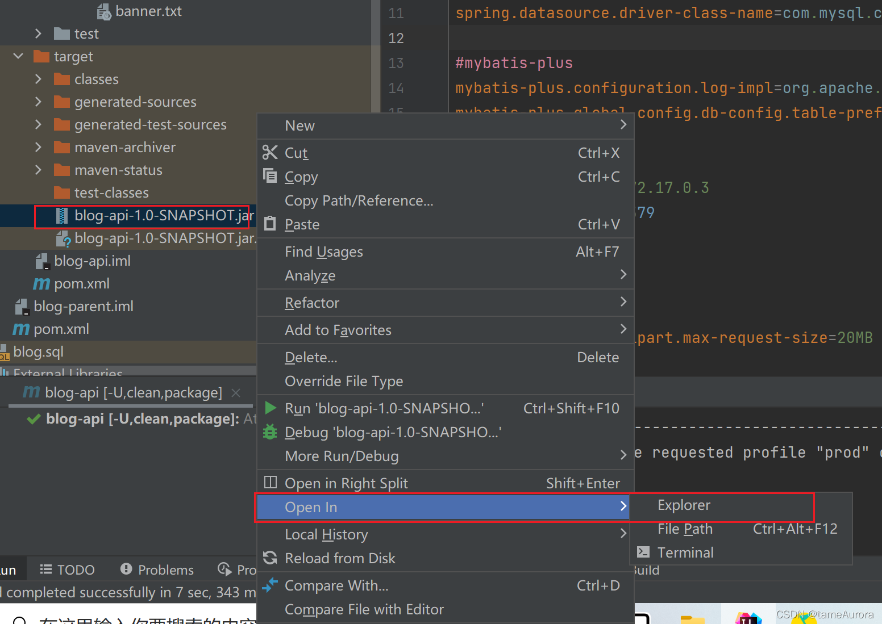Viewport: 882px width, 624px height.
Task: Click the Maven icon on run tab
Action: pyautogui.click(x=31, y=392)
